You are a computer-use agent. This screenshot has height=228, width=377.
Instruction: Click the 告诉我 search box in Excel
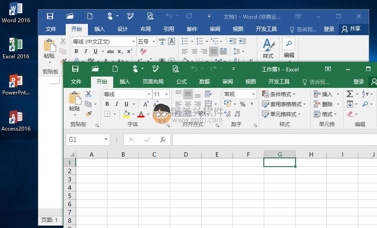pos(316,82)
